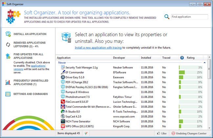Click the Settings and Commands grid icon
Viewport: 213px width, 138px height.
coord(8,94)
